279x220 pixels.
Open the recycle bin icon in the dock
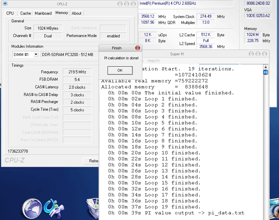(x=93, y=208)
